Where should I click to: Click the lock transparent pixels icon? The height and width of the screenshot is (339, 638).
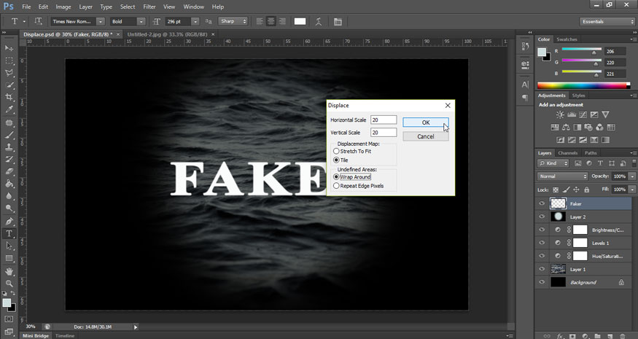point(556,190)
